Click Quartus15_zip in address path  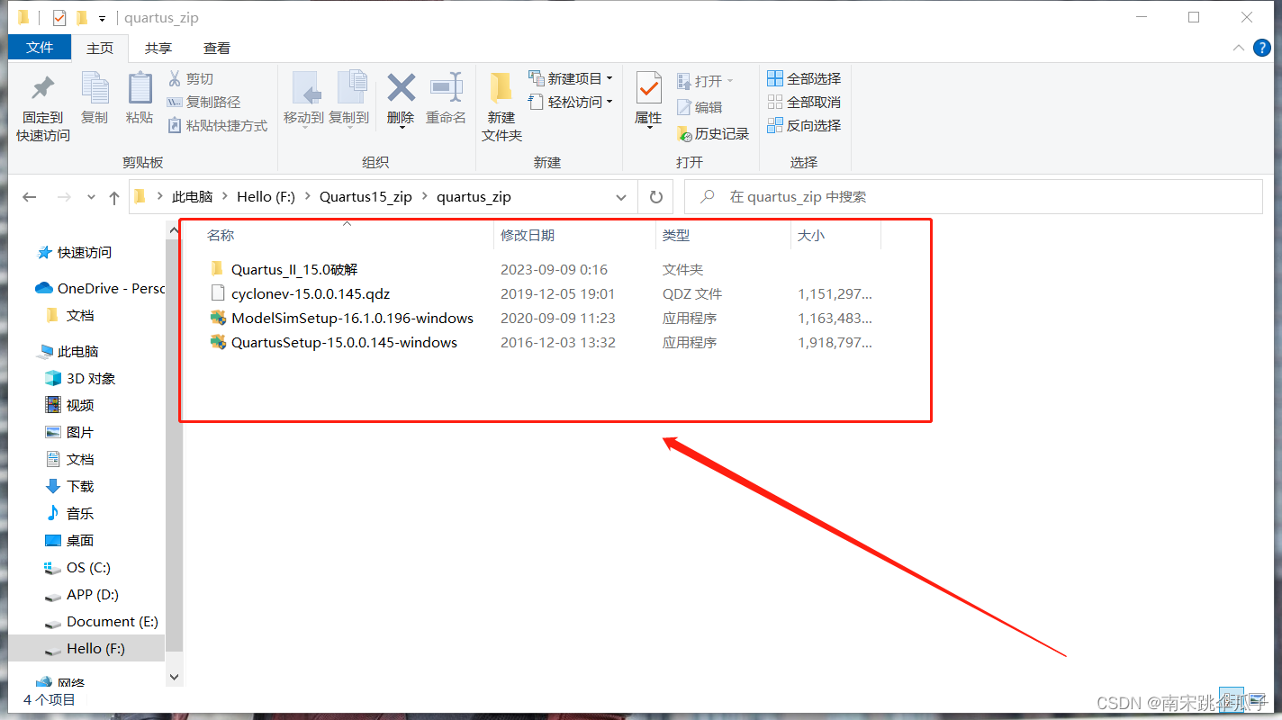point(366,196)
